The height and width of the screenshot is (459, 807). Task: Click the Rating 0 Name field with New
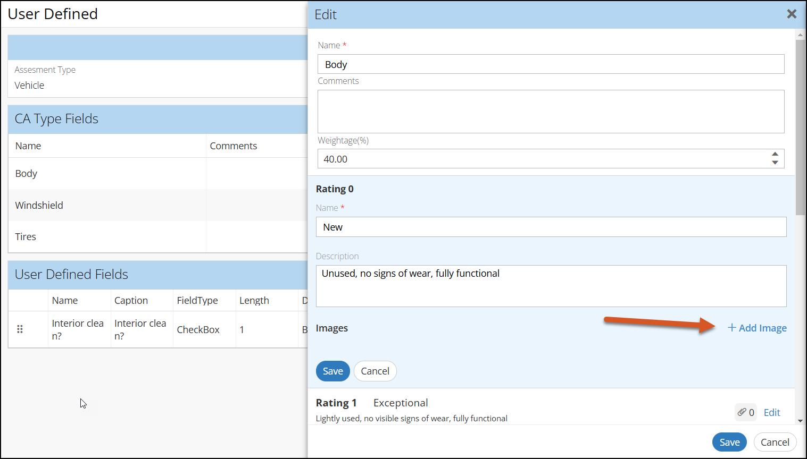551,227
